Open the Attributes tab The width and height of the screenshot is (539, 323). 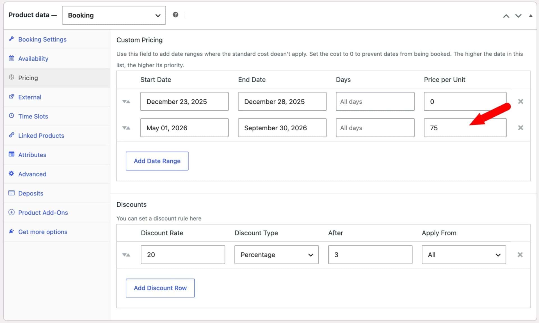tap(57, 155)
